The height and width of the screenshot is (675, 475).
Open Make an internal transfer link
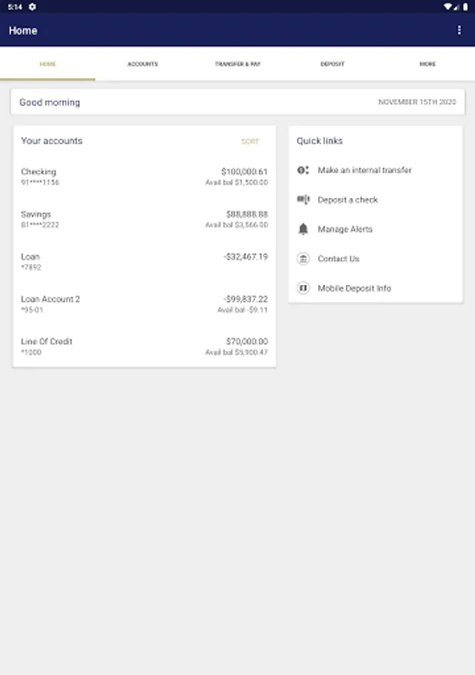click(365, 170)
